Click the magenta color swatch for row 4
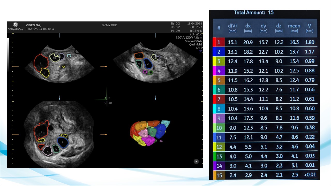 pyautogui.click(x=214, y=71)
